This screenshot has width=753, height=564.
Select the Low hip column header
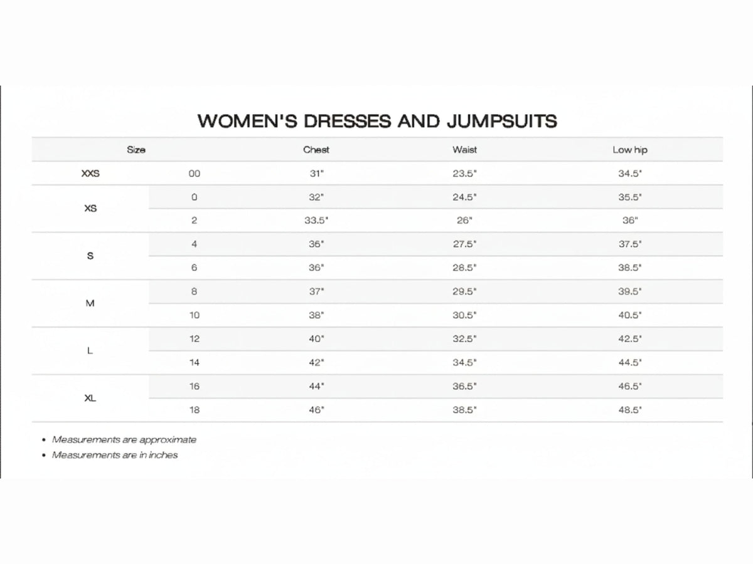[x=630, y=150]
